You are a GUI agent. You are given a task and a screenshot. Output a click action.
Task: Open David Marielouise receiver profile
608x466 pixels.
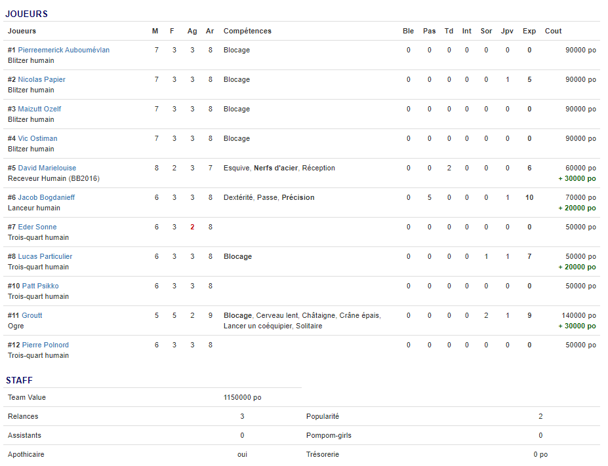46,168
